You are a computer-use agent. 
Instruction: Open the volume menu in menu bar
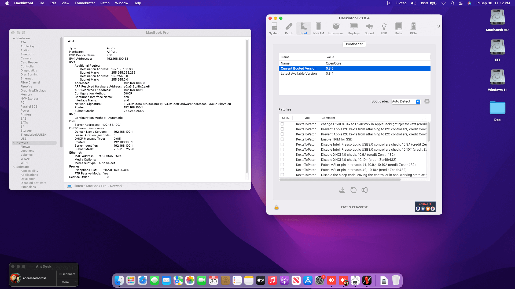click(413, 3)
